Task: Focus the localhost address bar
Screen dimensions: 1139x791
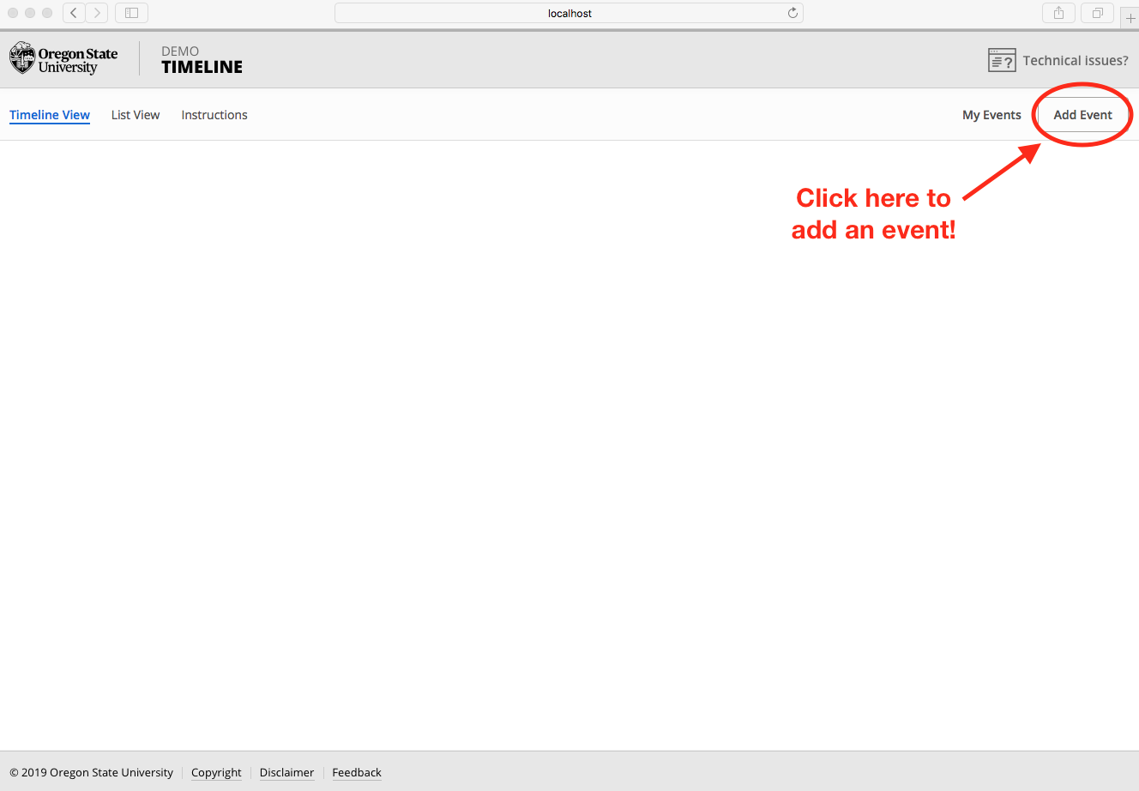Action: tap(569, 13)
